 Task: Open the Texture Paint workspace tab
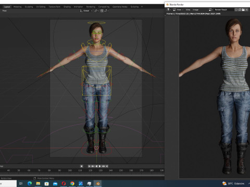point(54,7)
